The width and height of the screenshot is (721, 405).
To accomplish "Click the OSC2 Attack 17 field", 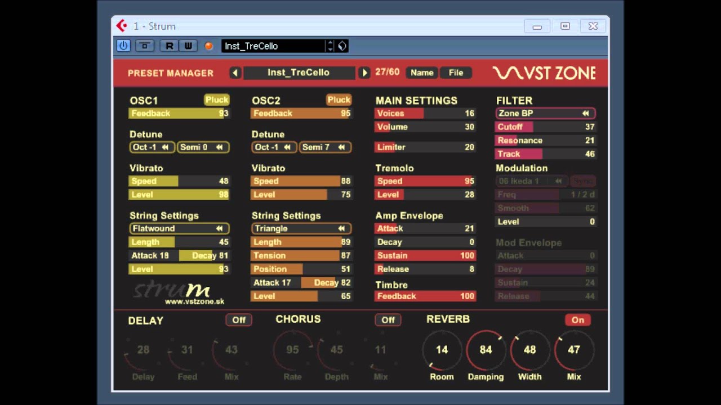I will (x=276, y=282).
